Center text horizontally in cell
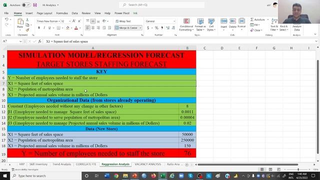This screenshot has width=320, height=180. [93, 28]
